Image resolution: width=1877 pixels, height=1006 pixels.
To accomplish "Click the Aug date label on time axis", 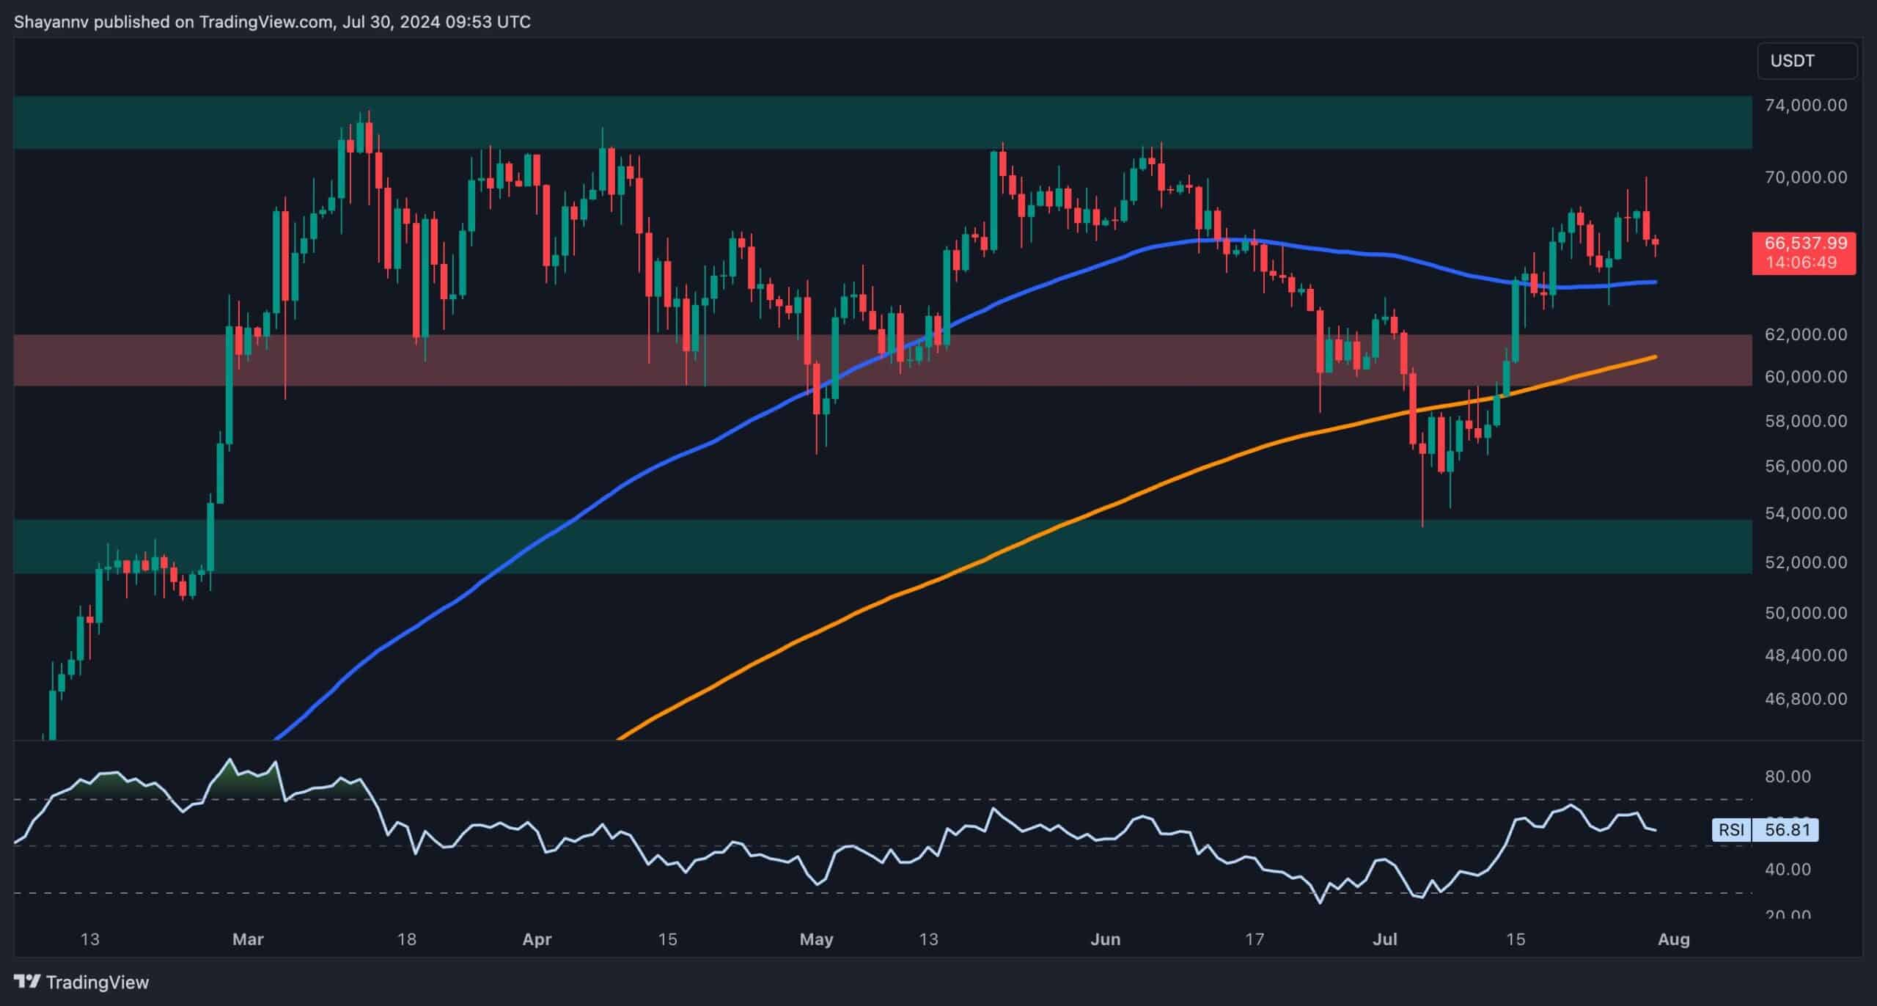I will [x=1674, y=939].
